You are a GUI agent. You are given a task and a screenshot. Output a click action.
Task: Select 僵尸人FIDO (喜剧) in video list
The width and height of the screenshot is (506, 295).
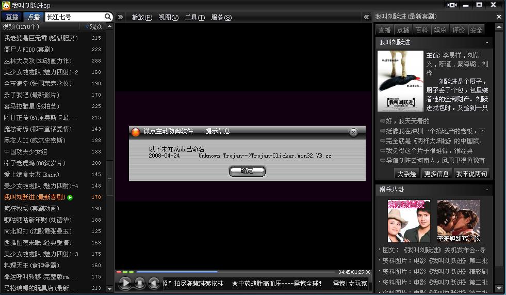tap(53, 50)
